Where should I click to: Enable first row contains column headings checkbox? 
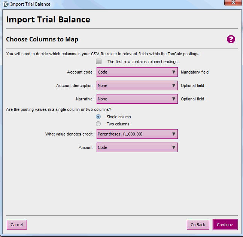[x=99, y=62]
